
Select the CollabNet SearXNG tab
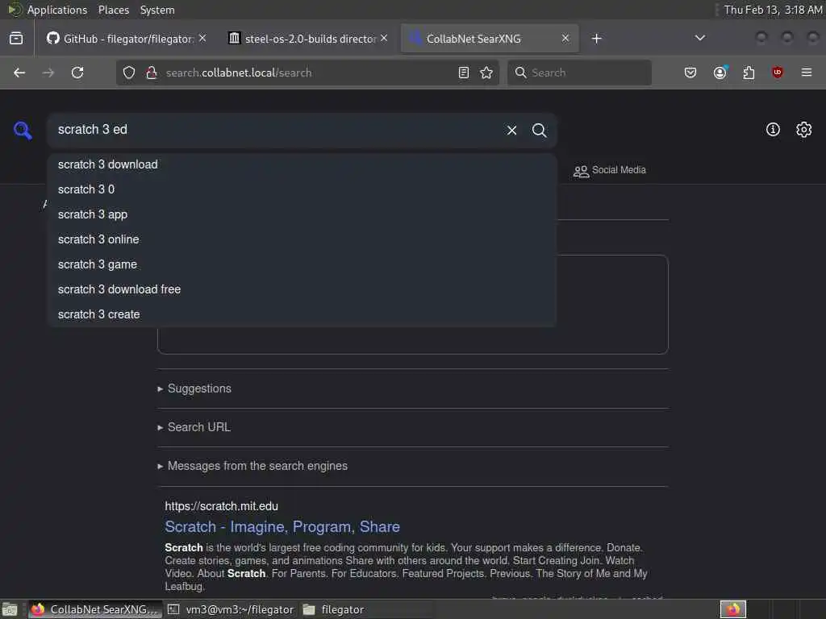(x=490, y=39)
